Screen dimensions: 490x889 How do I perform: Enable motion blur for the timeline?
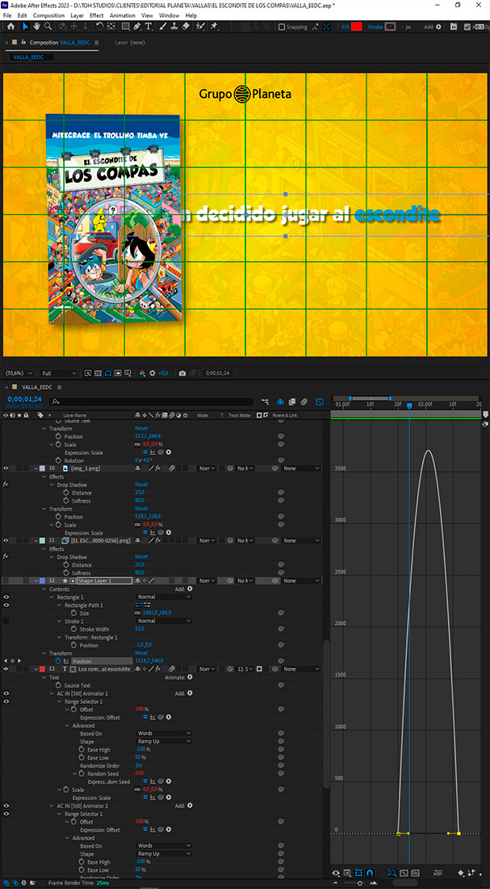click(x=304, y=402)
